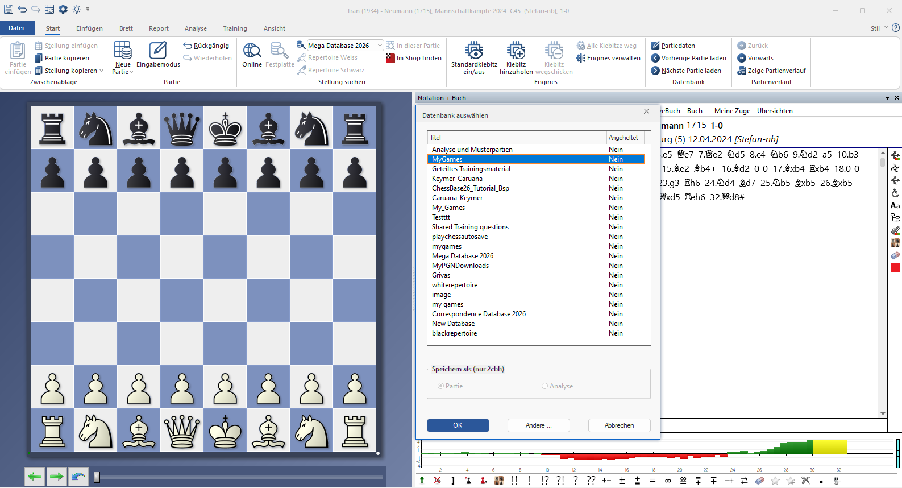Image resolution: width=902 pixels, height=488 pixels.
Task: Click the green forward arrow below board
Action: pyautogui.click(x=56, y=477)
